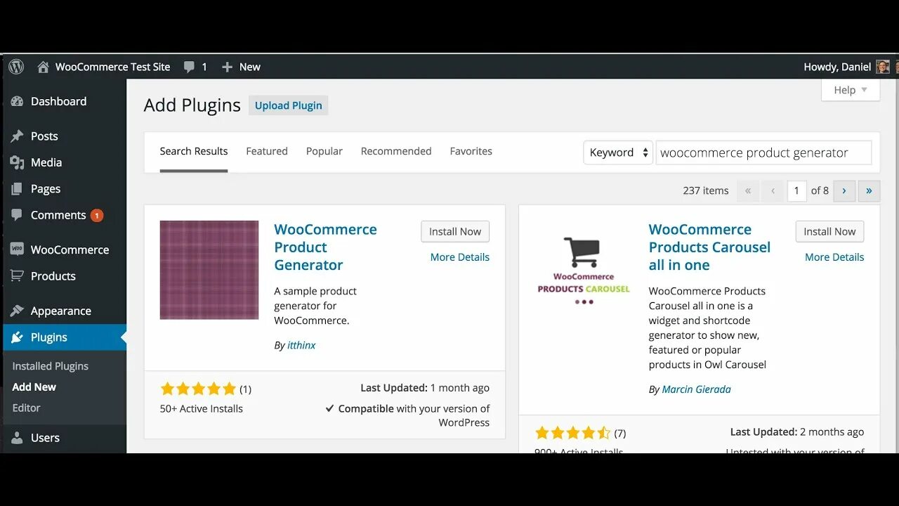Go to next results page
This screenshot has width=899, height=506.
[x=844, y=190]
